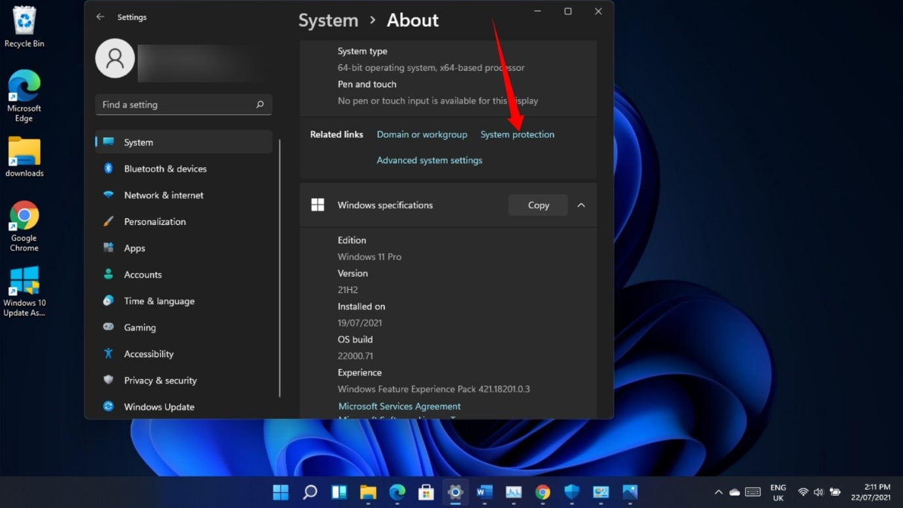This screenshot has height=508, width=903.
Task: Show hidden system tray icons
Action: click(718, 492)
